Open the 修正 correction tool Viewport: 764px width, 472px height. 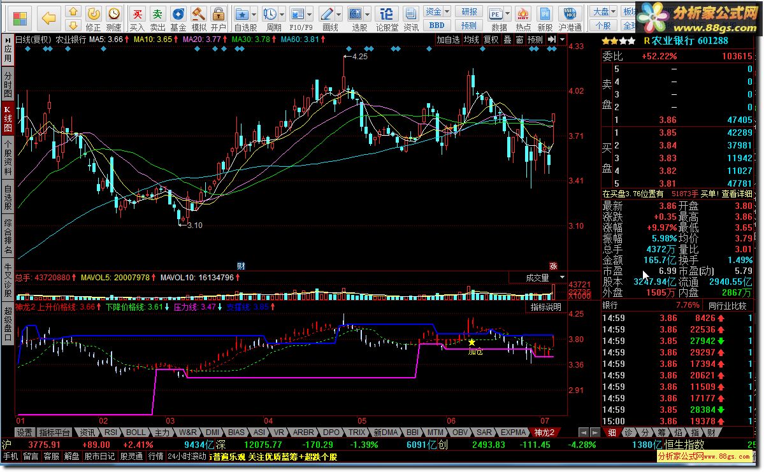[x=94, y=19]
